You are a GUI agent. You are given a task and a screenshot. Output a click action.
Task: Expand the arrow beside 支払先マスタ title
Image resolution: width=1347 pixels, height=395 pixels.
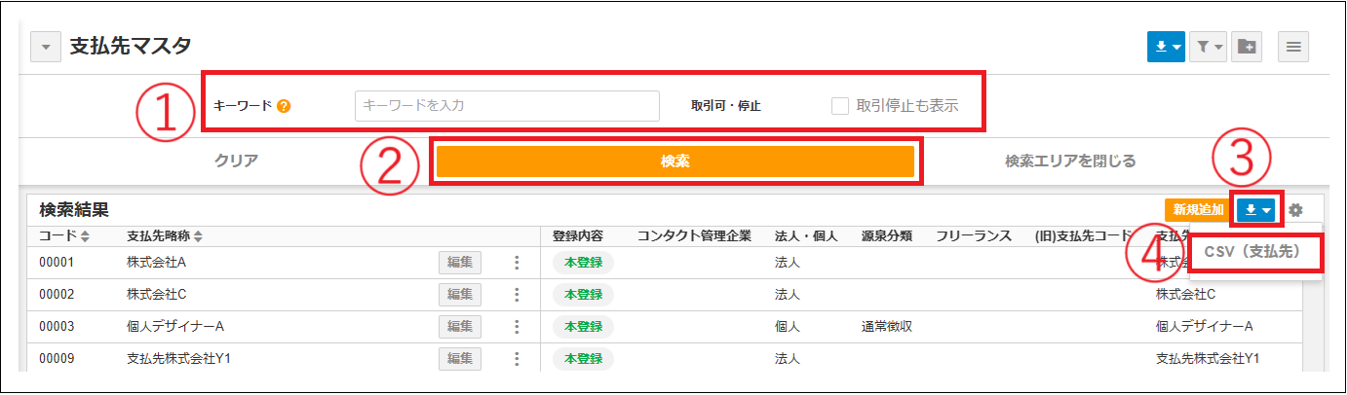click(x=46, y=46)
